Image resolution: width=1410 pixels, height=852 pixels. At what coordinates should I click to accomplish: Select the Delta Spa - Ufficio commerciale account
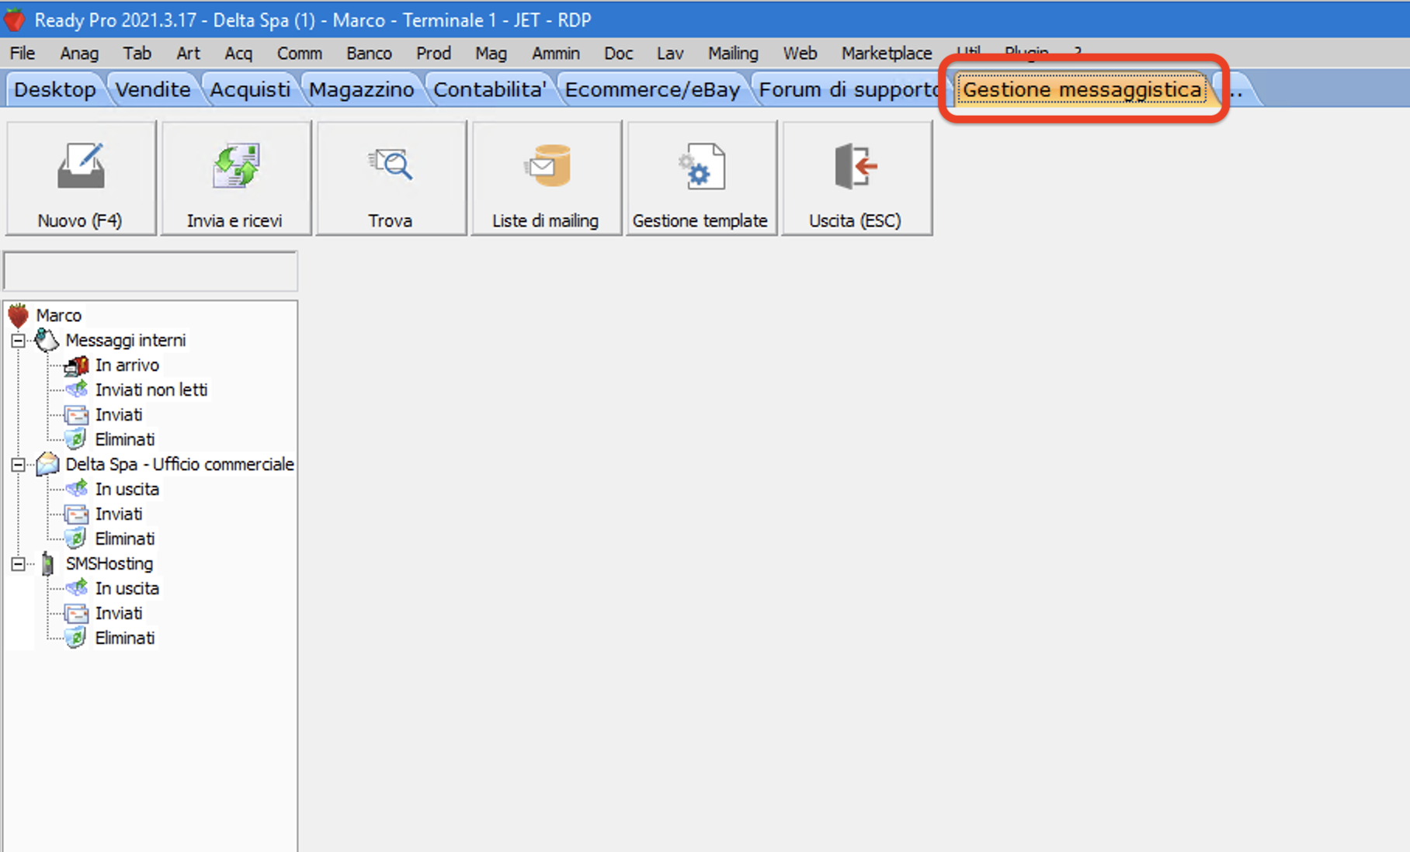click(x=179, y=464)
